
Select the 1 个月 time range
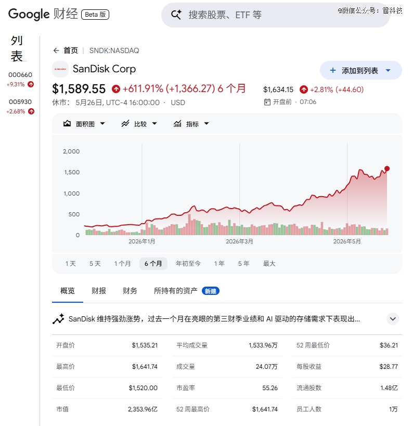point(122,264)
